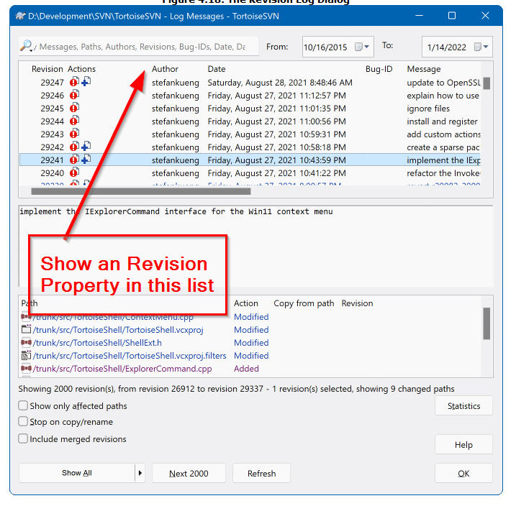Click modified action icon for revision 29240
This screenshot has width=516, height=506.
(x=74, y=172)
